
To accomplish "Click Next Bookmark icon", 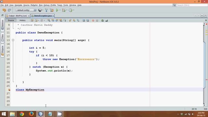I will pos(74,20).
